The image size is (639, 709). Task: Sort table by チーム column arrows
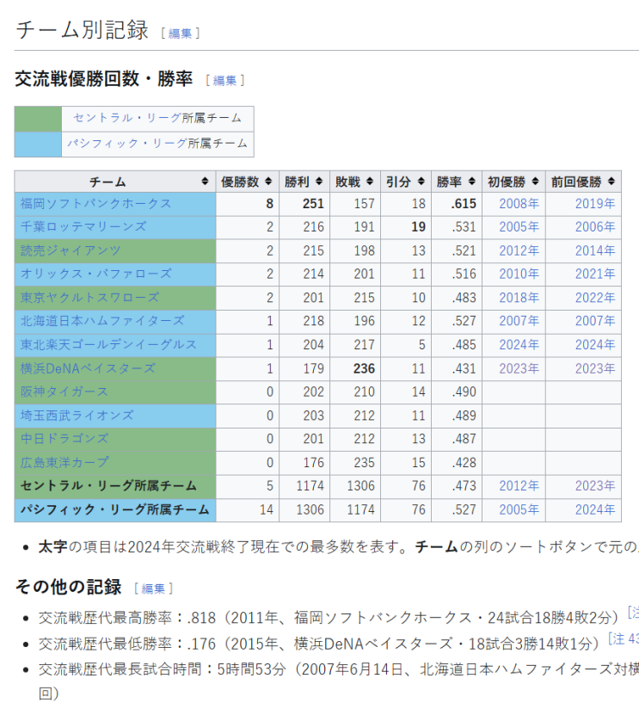click(205, 182)
